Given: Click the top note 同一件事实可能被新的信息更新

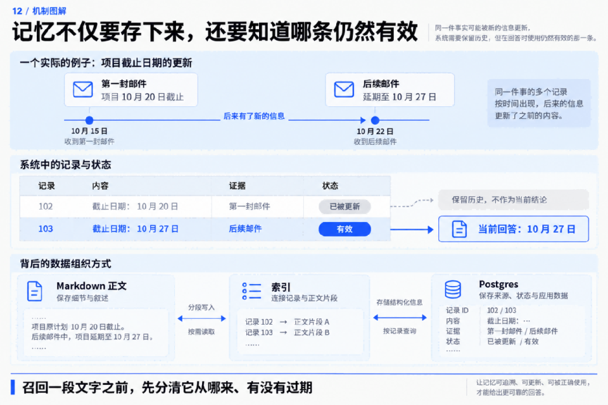Looking at the screenshot, I should click(483, 28).
